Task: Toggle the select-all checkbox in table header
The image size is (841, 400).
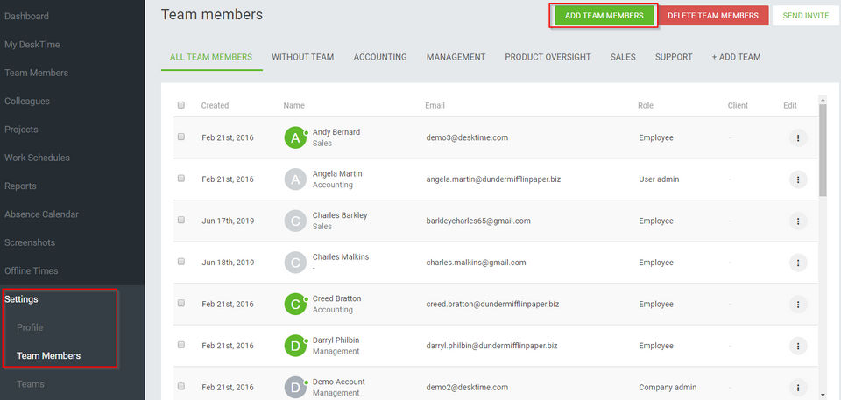Action: [x=181, y=105]
